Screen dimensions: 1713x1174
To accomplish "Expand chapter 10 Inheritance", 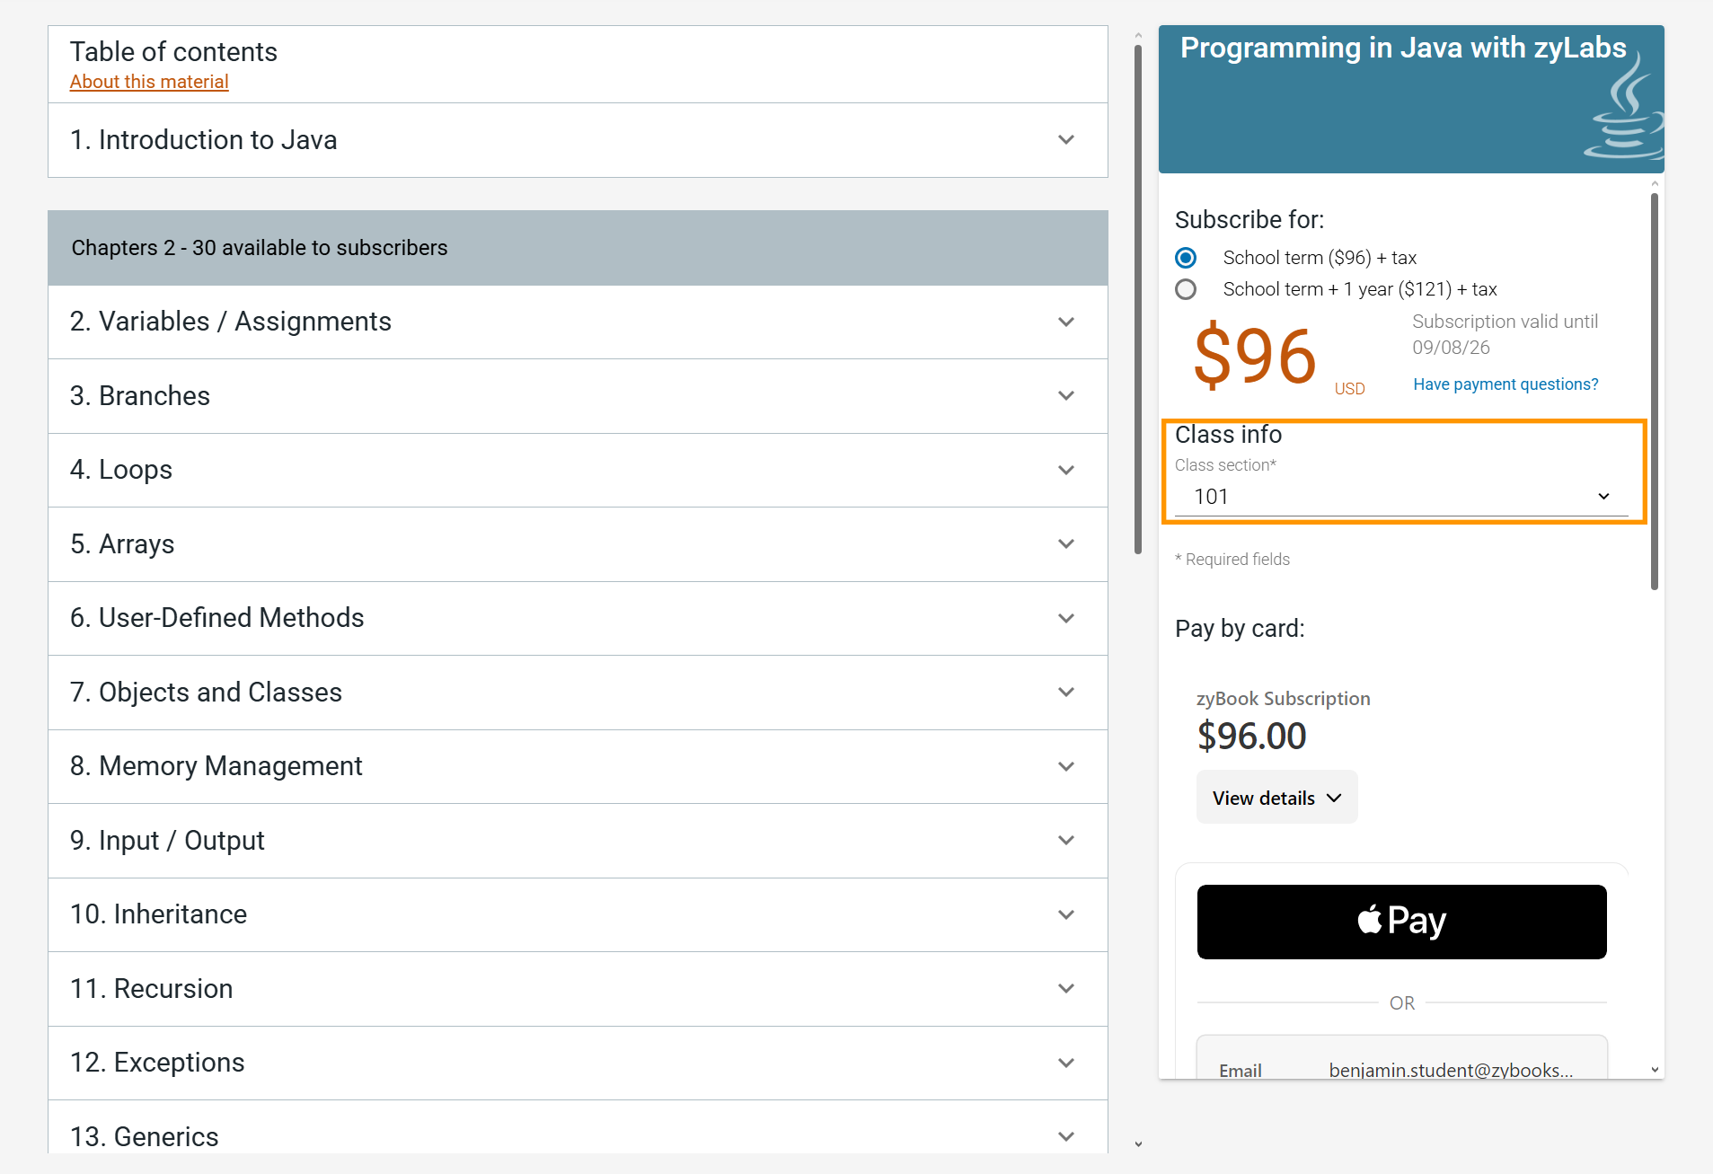I will click(x=578, y=914).
